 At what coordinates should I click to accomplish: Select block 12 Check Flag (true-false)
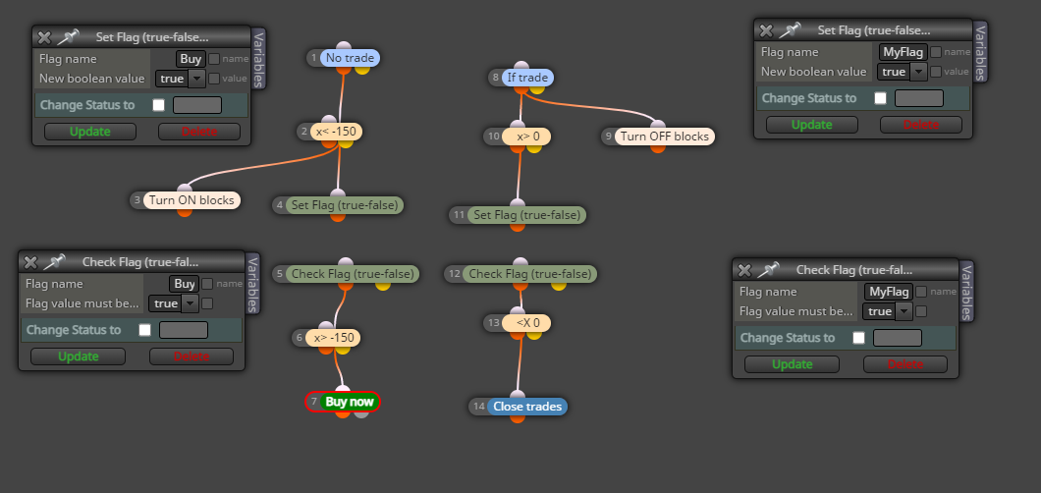tap(529, 273)
